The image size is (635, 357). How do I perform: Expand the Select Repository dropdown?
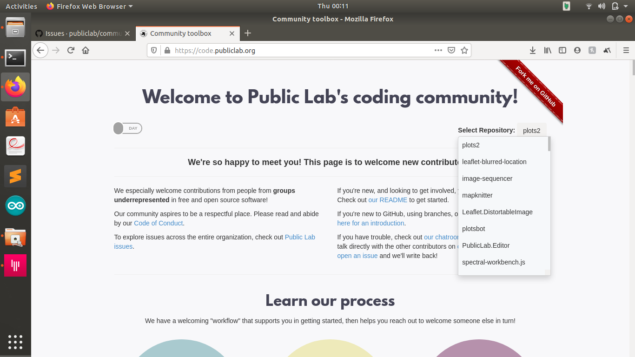pos(531,130)
